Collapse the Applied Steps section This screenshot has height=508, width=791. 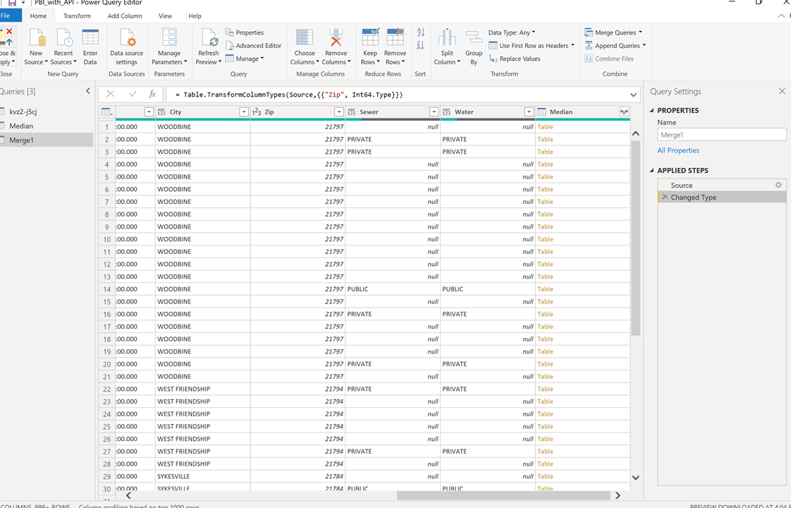(x=651, y=171)
